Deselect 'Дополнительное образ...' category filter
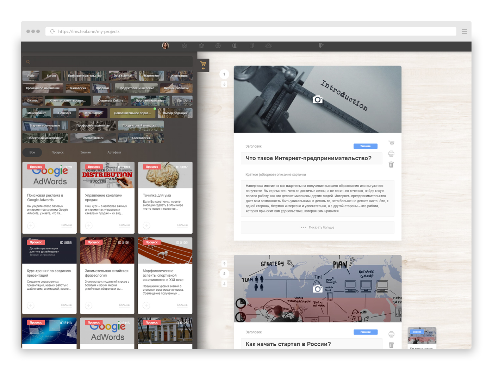493x370 pixels. click(133, 113)
